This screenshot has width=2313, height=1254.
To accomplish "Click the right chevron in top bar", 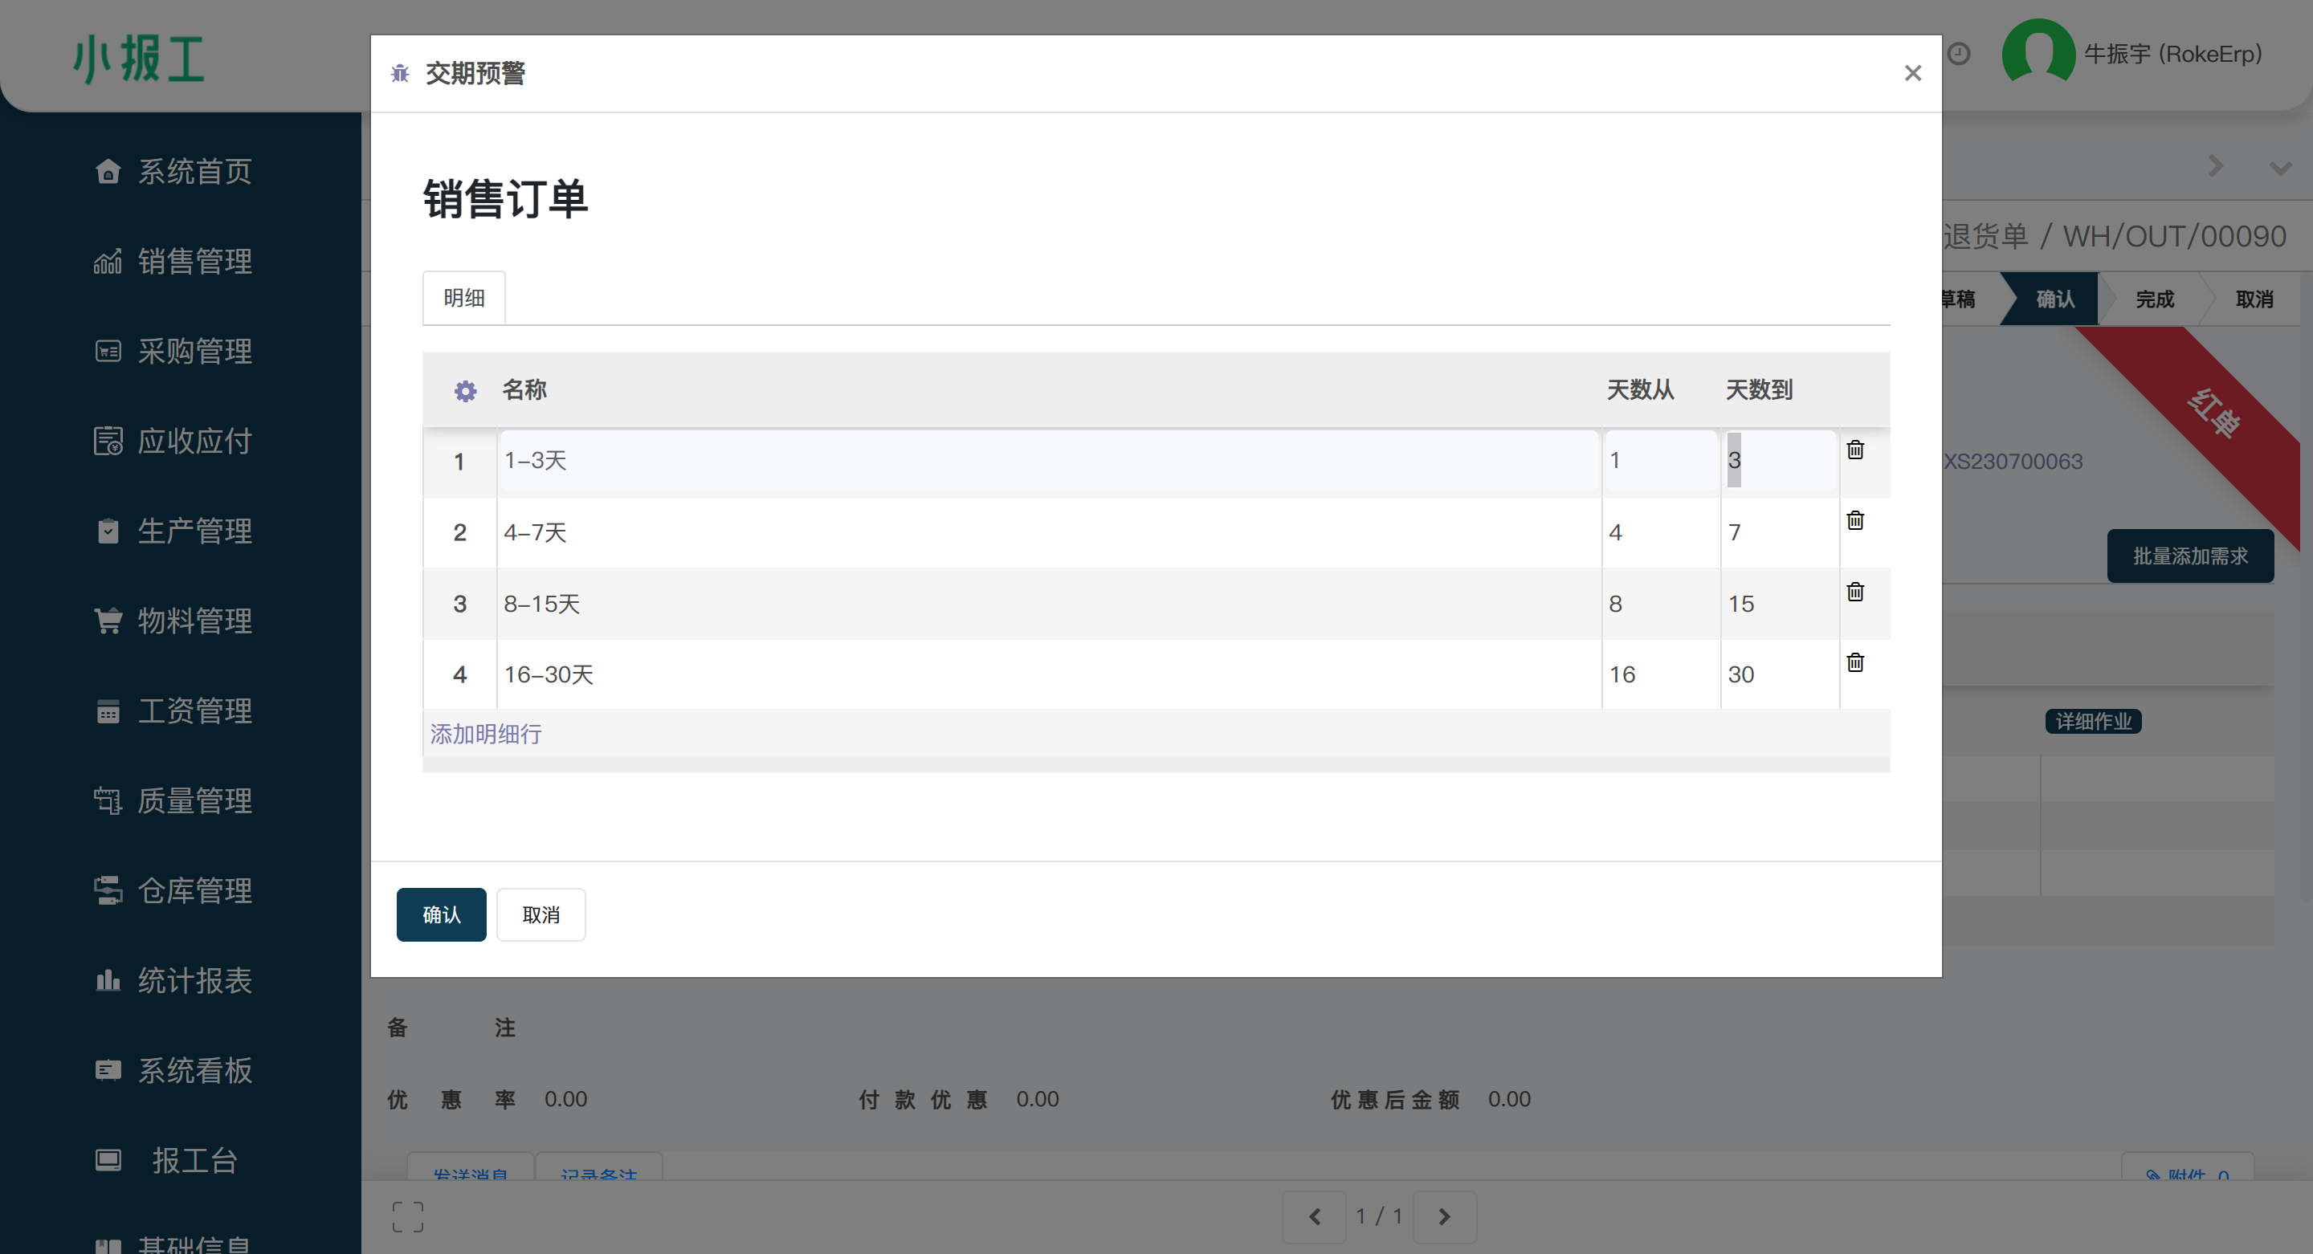I will coord(2215,167).
